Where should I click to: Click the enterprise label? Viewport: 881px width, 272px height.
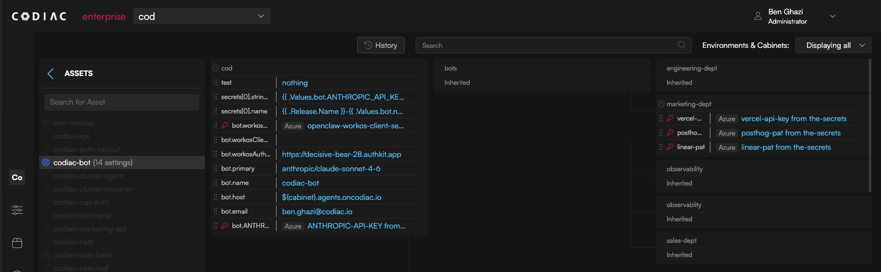(x=104, y=17)
